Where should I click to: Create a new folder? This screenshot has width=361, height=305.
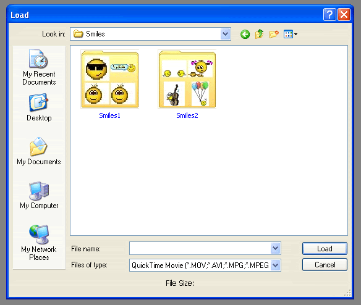pos(274,35)
